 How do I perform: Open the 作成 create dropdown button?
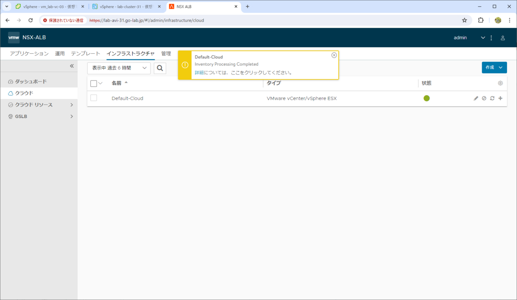point(494,68)
